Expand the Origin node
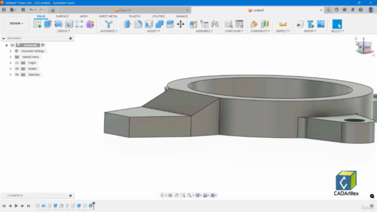This screenshot has height=212, width=377. [x=11, y=63]
